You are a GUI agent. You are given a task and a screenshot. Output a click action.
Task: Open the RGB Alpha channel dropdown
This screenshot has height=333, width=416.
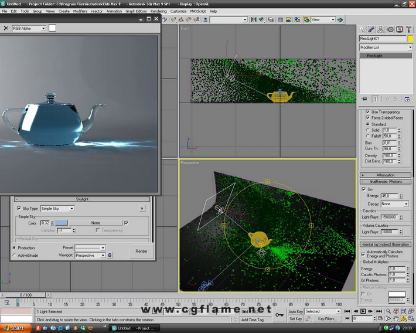tap(29, 28)
